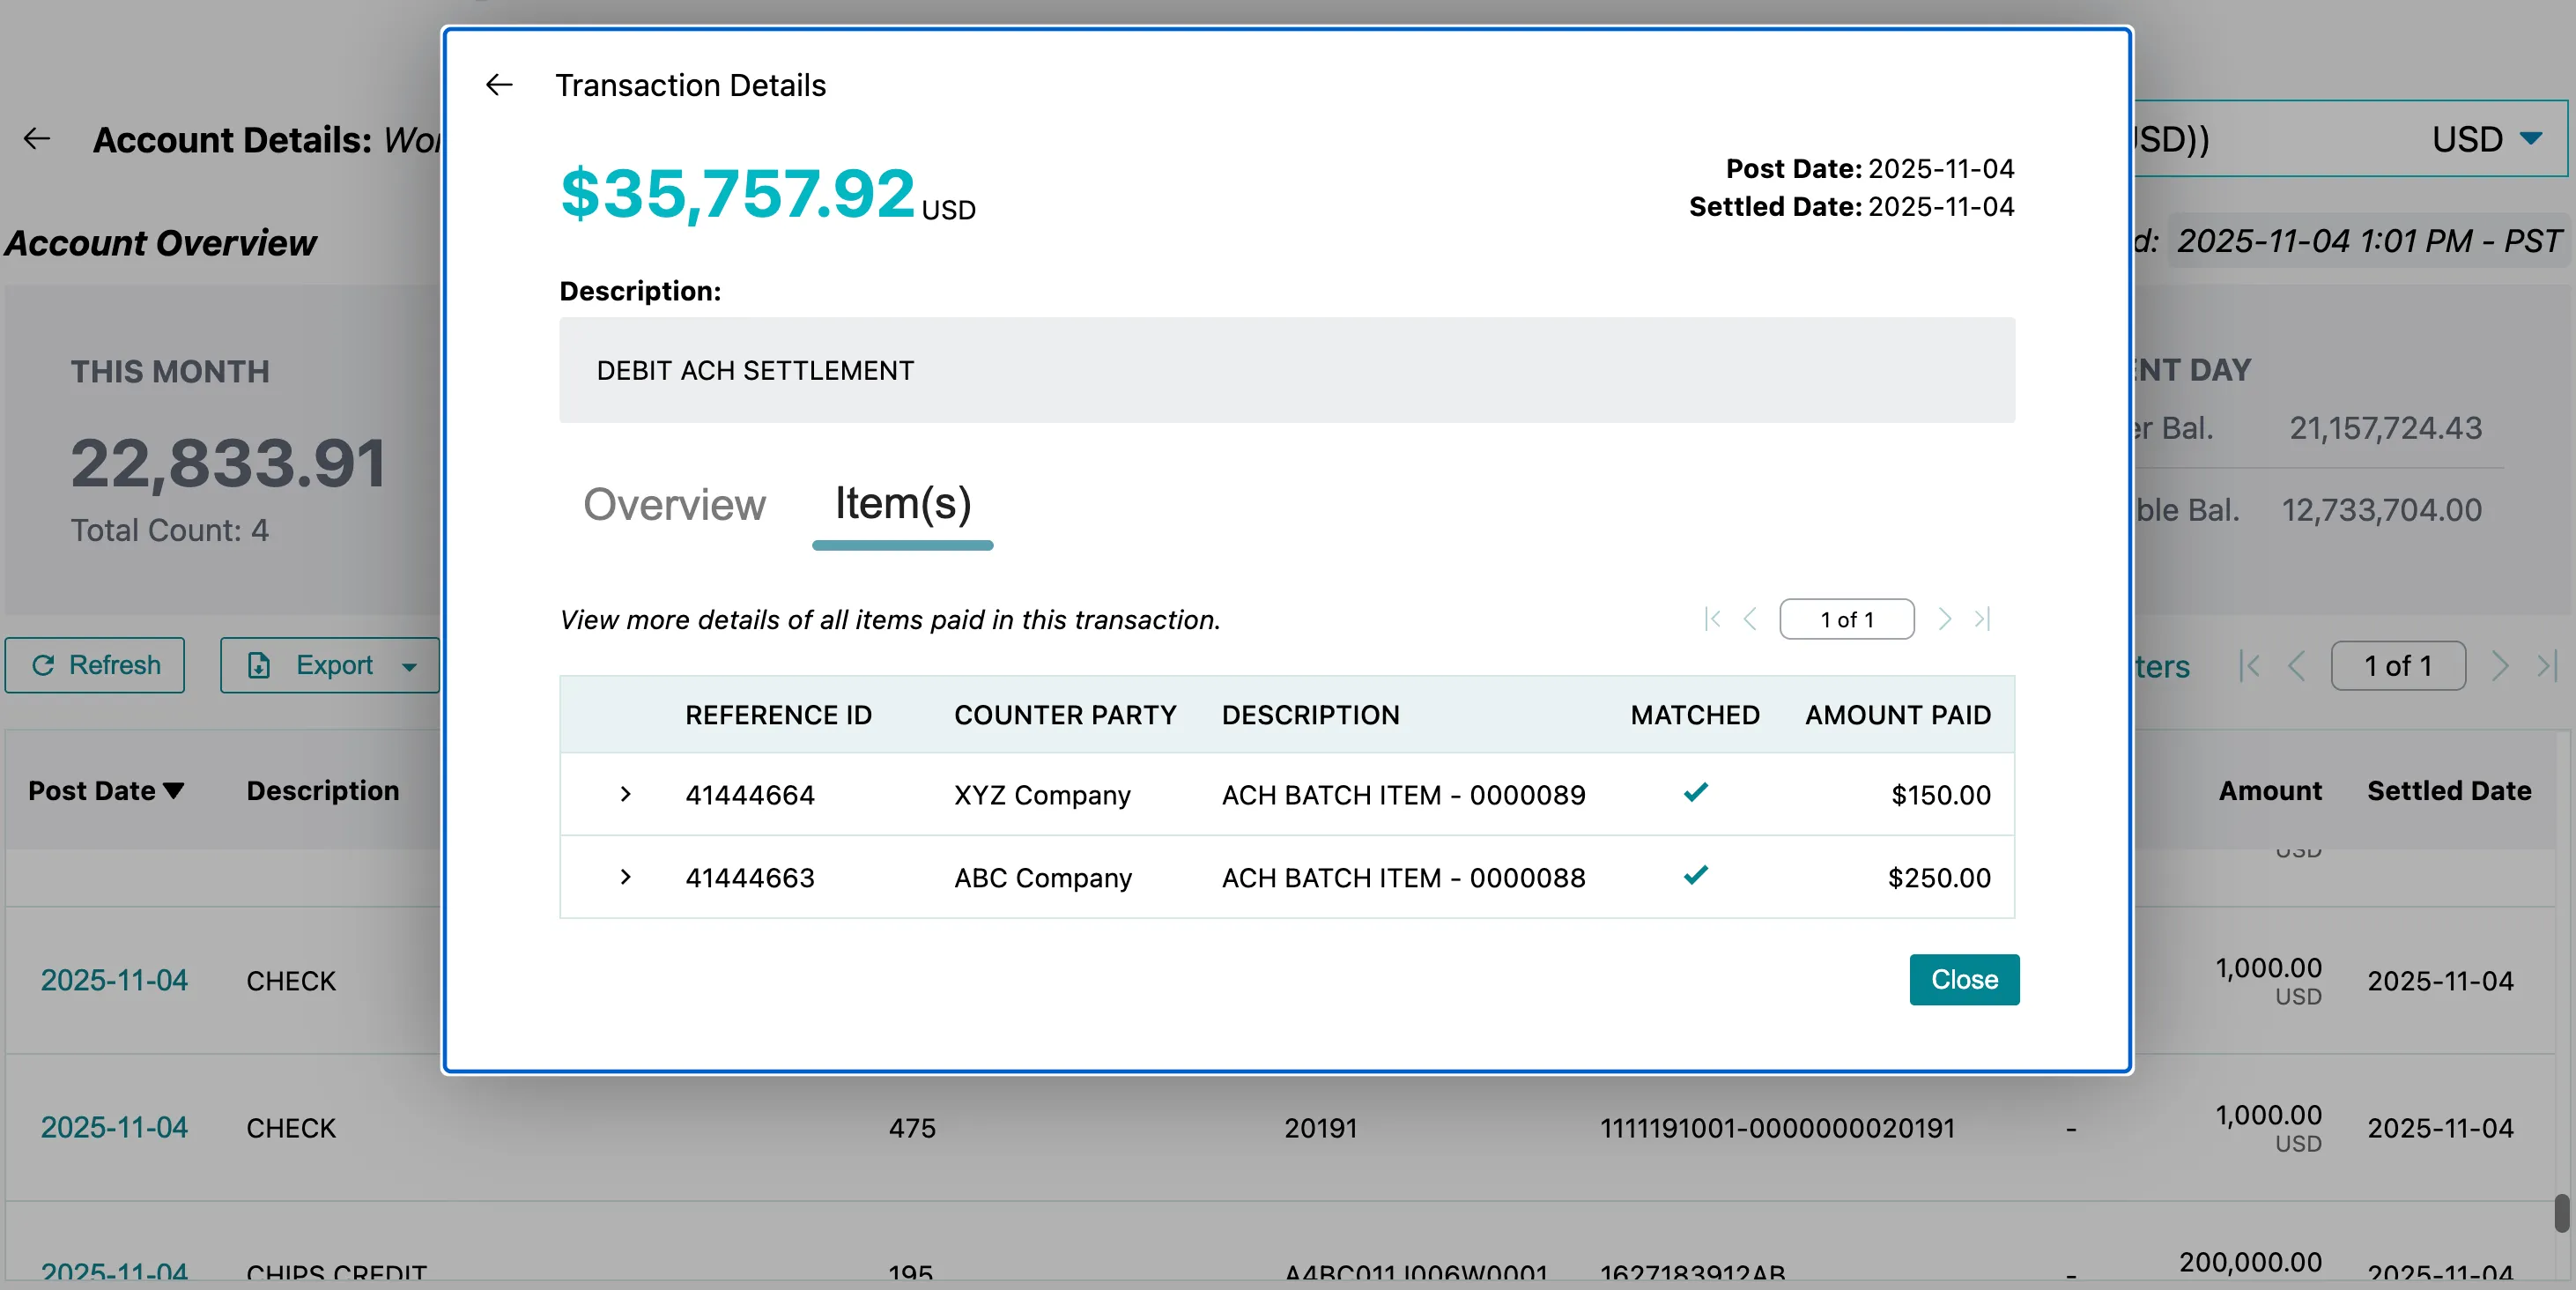This screenshot has height=1290, width=2576.
Task: Click the vertical scrollbar thumb of account table
Action: pyautogui.click(x=2561, y=1213)
